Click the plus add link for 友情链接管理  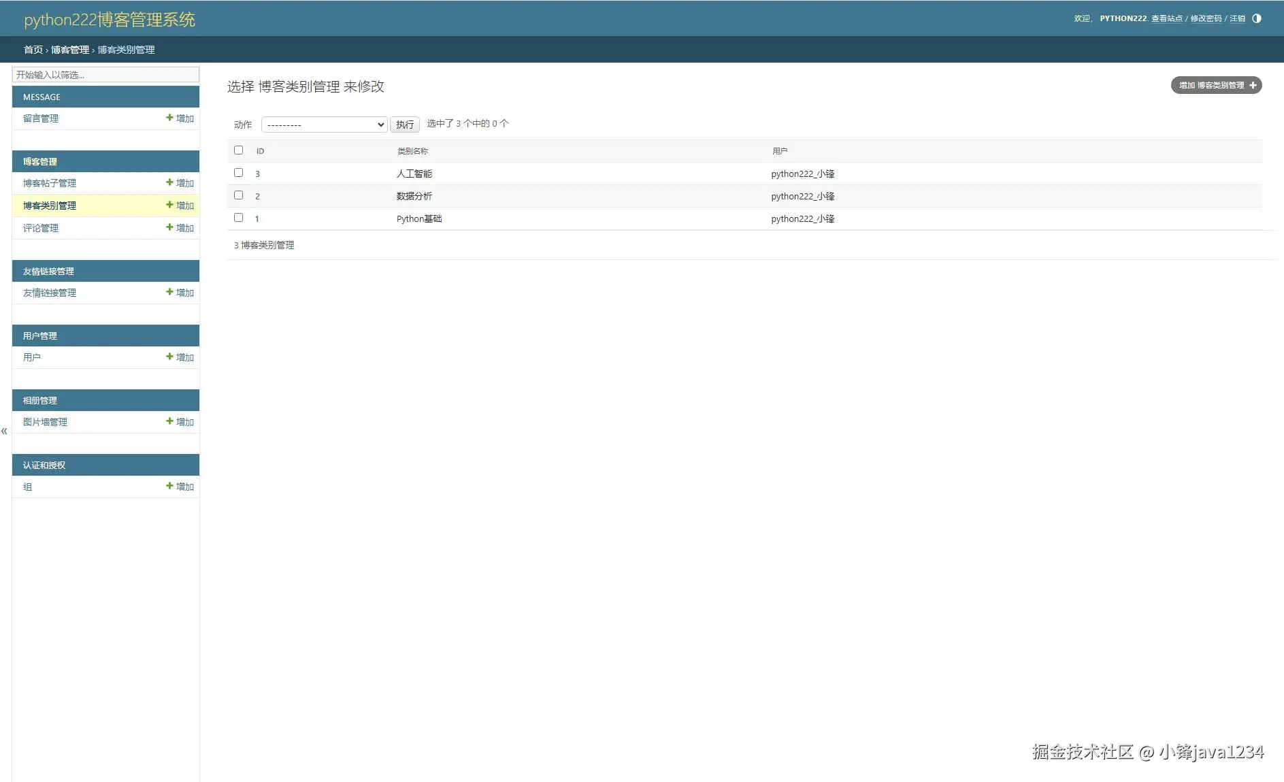[x=180, y=293]
